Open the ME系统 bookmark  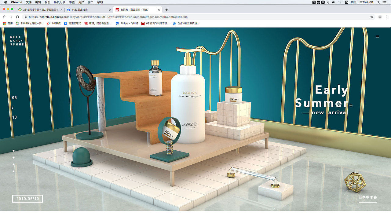(54, 23)
